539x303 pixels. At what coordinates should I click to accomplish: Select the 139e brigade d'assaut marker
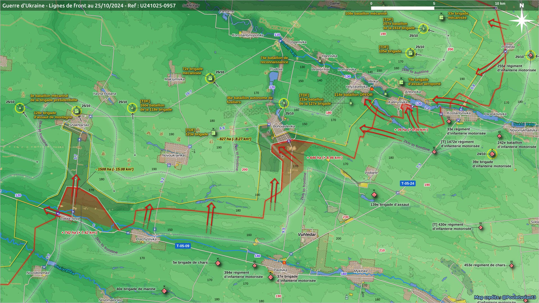click(374, 195)
